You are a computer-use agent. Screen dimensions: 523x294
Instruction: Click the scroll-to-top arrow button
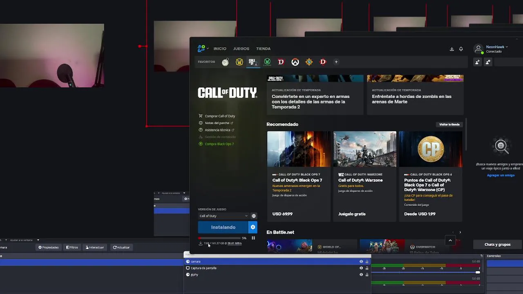[450, 240]
